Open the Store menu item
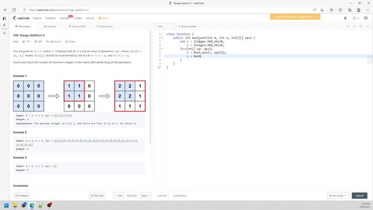This screenshot has height=210, width=373. click(x=104, y=18)
